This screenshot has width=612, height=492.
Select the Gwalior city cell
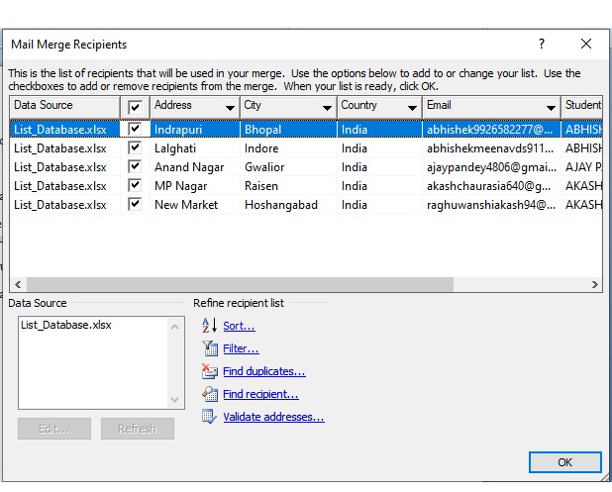288,167
